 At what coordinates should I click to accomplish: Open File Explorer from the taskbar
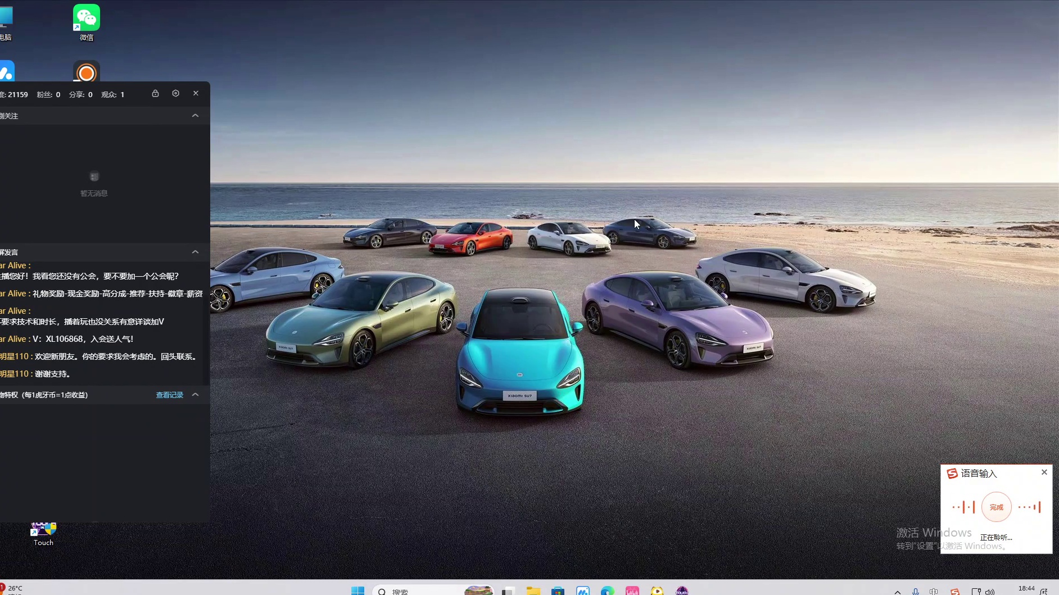533,591
